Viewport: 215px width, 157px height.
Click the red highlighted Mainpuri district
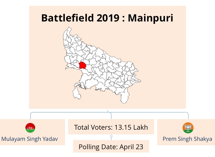click(x=83, y=65)
